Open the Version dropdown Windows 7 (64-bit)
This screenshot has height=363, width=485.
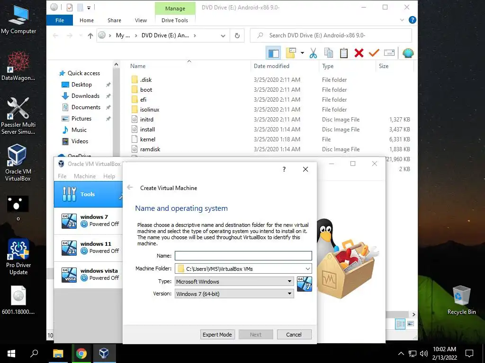click(234, 294)
